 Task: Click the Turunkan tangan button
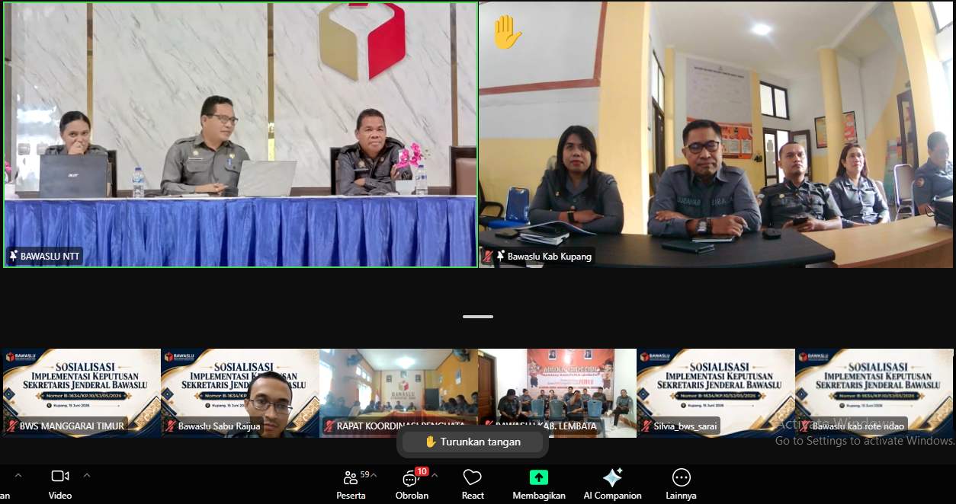point(473,442)
